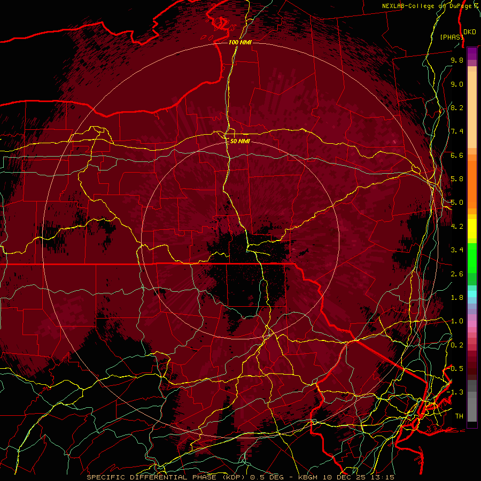Click the 3.4 scale value
This screenshot has height=481, width=481.
click(457, 250)
